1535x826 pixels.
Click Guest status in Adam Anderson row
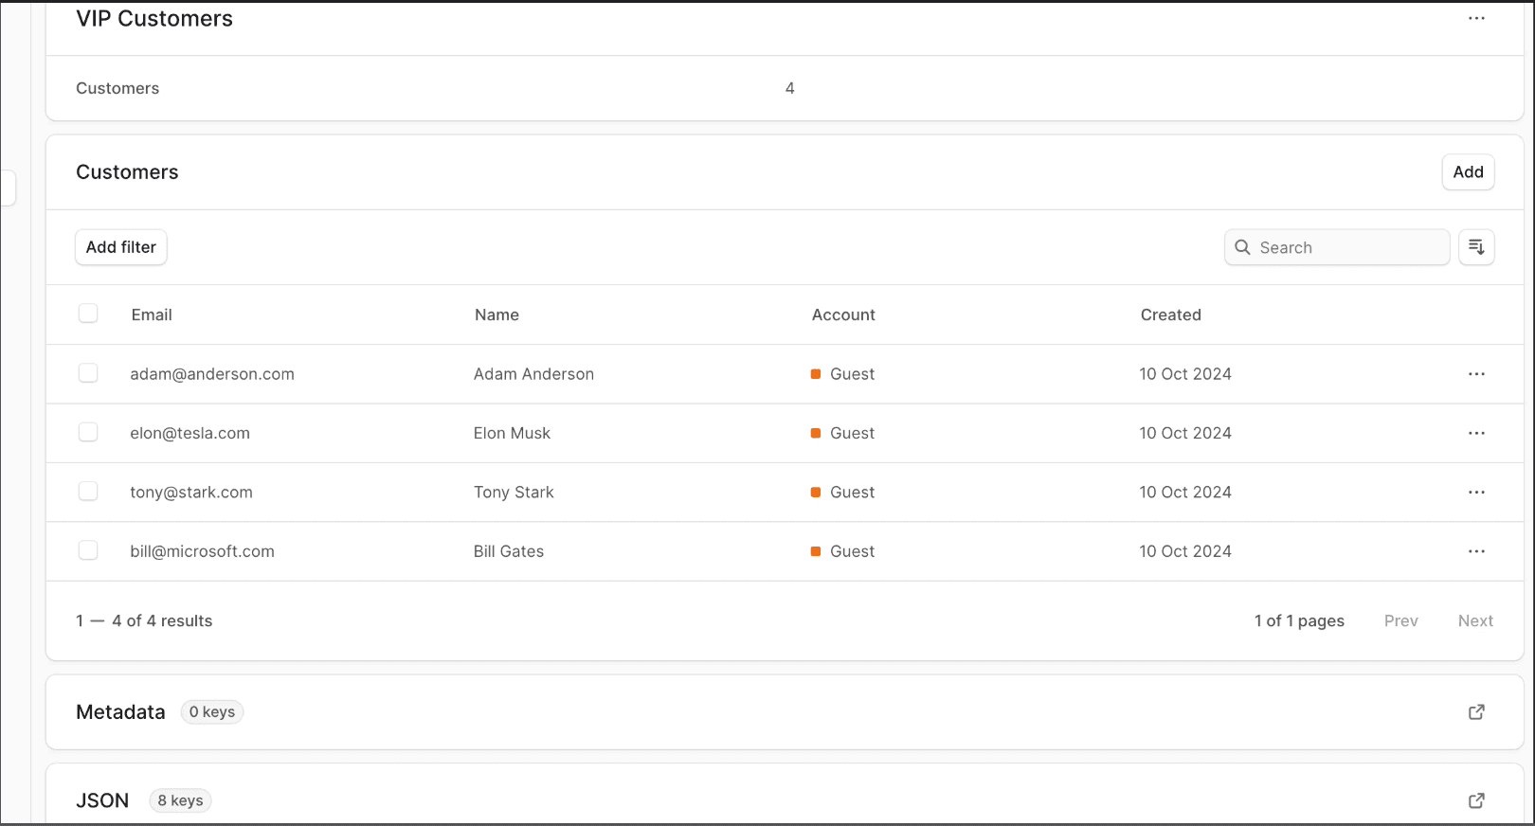tap(843, 374)
